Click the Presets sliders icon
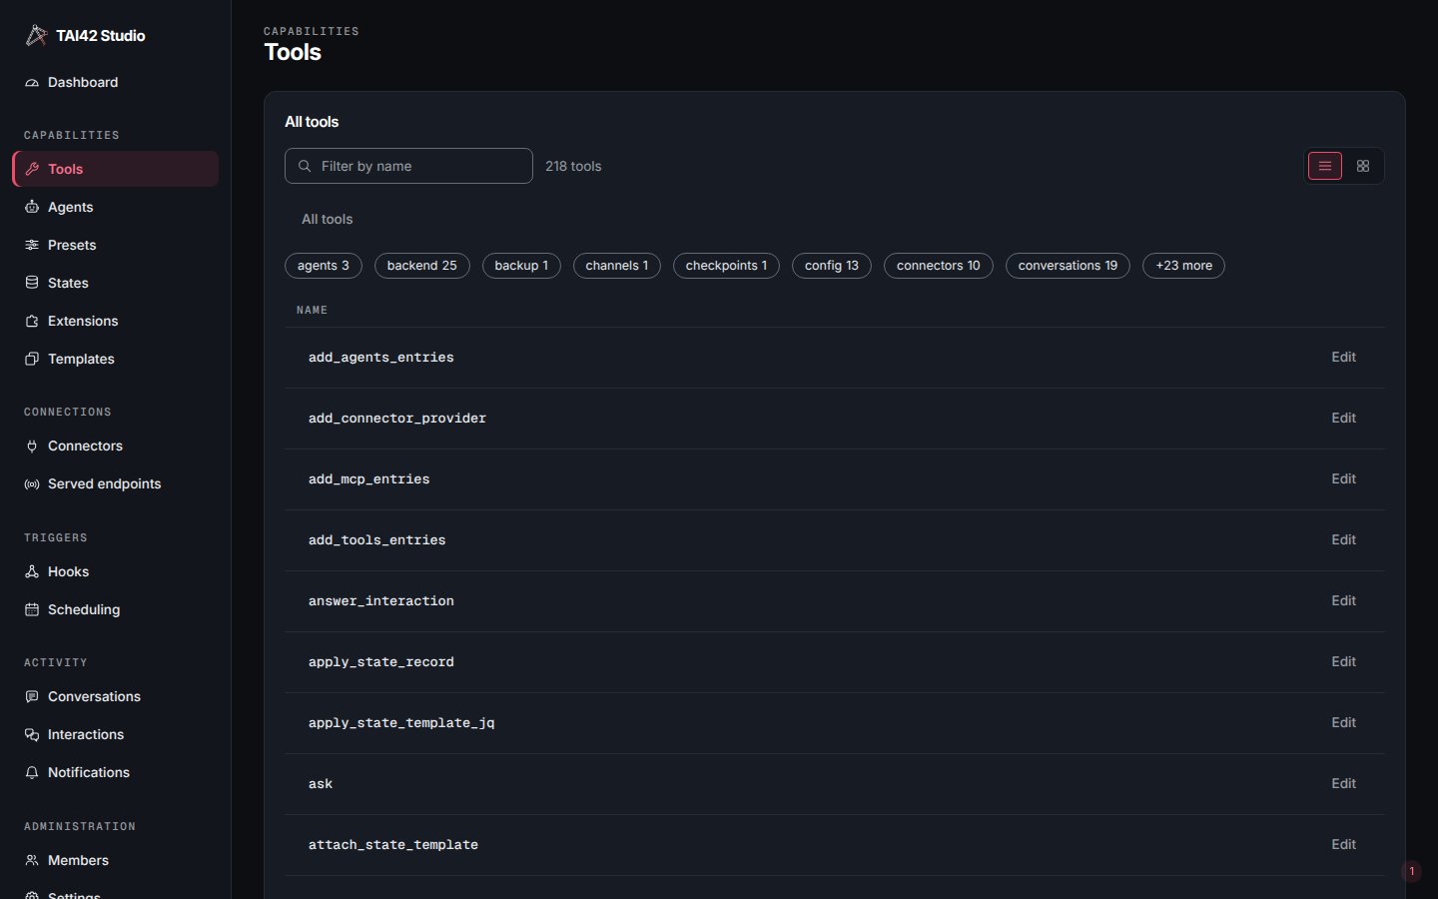 (x=32, y=245)
